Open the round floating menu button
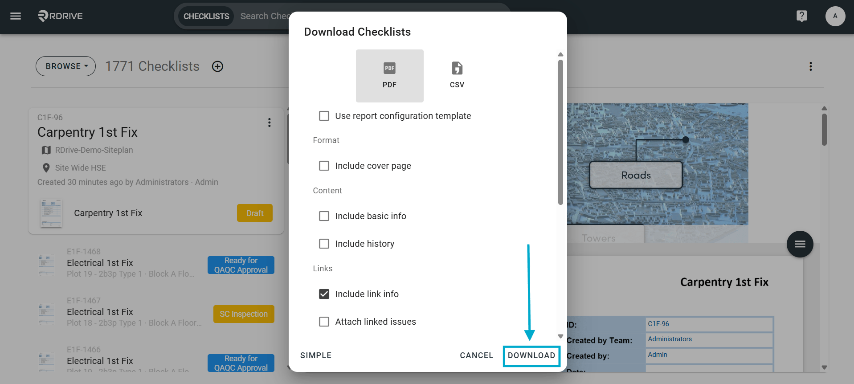Image resolution: width=854 pixels, height=384 pixels. [800, 244]
